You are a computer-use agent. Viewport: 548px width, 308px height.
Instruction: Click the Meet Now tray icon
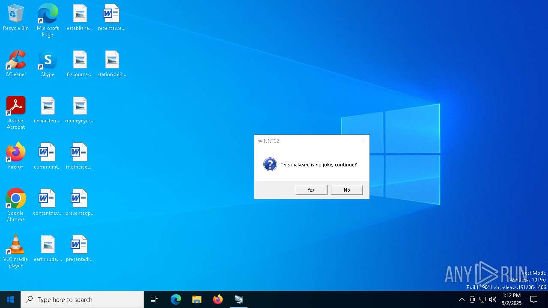[472, 299]
